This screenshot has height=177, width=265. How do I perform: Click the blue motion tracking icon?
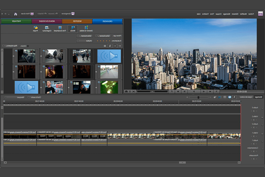pyautogui.click(x=220, y=97)
